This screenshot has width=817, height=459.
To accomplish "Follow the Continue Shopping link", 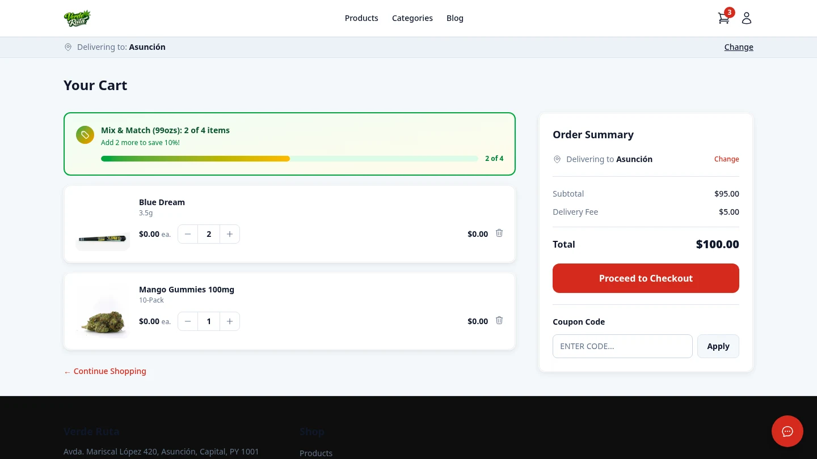I will click(105, 371).
